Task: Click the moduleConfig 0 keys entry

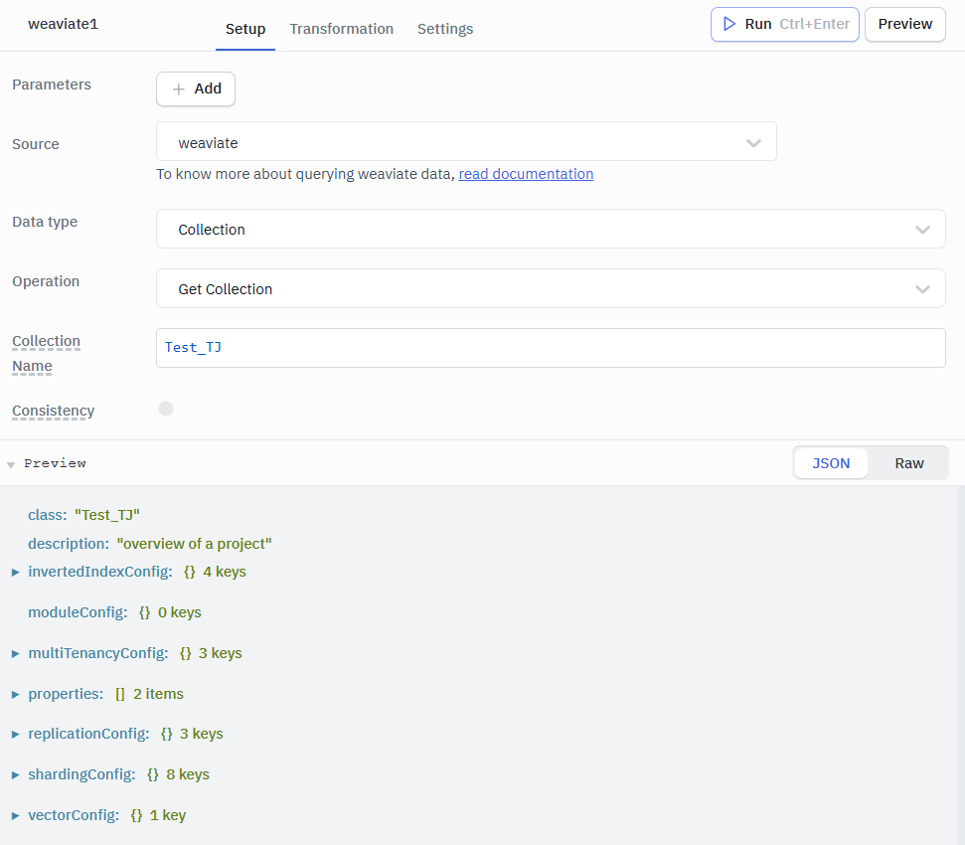Action: [114, 612]
